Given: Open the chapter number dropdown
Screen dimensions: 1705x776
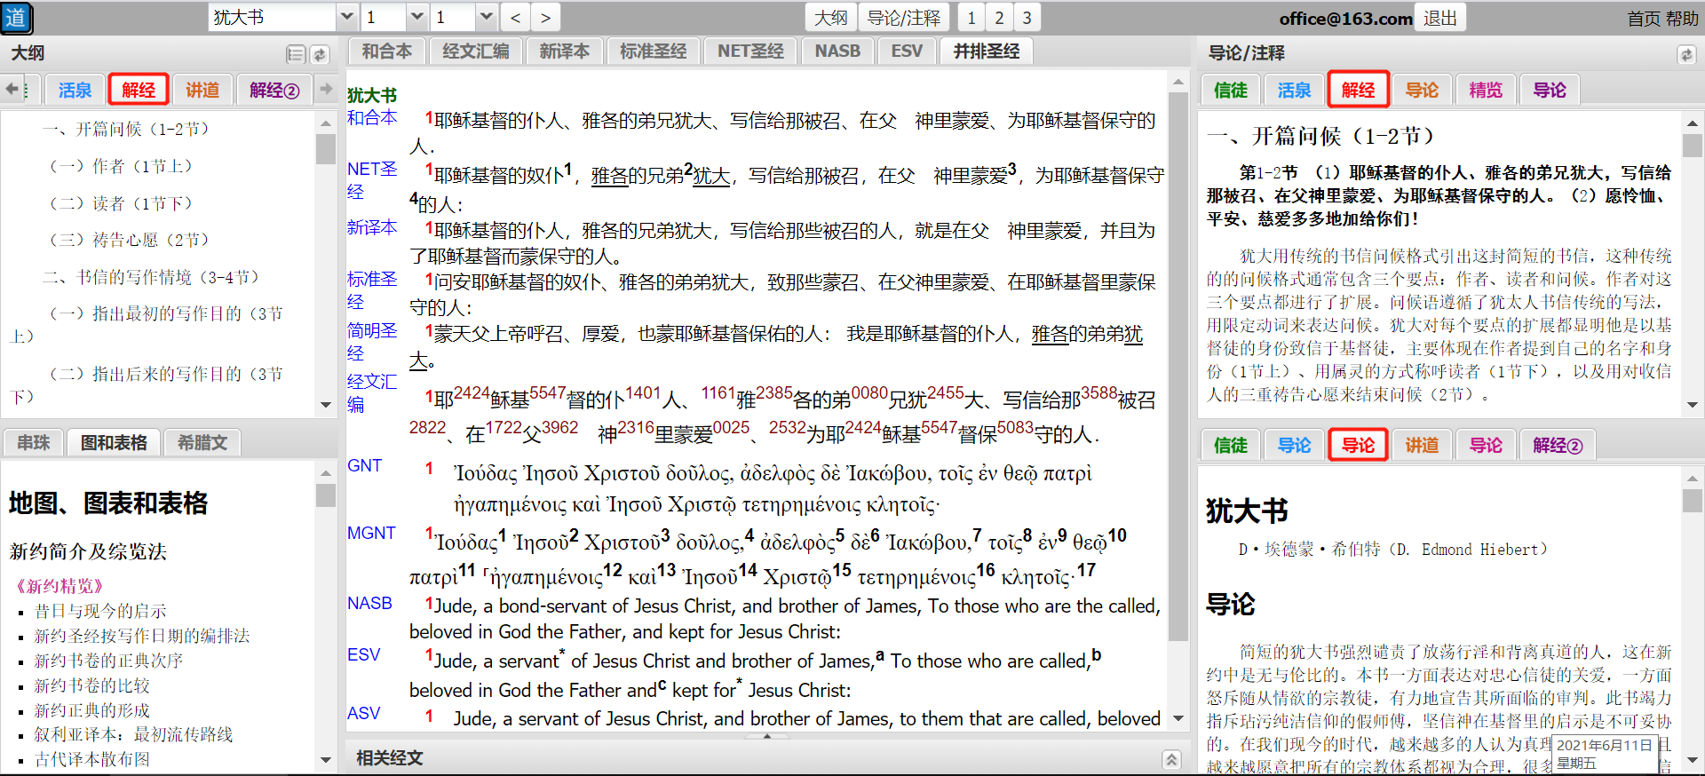Looking at the screenshot, I should click(416, 18).
